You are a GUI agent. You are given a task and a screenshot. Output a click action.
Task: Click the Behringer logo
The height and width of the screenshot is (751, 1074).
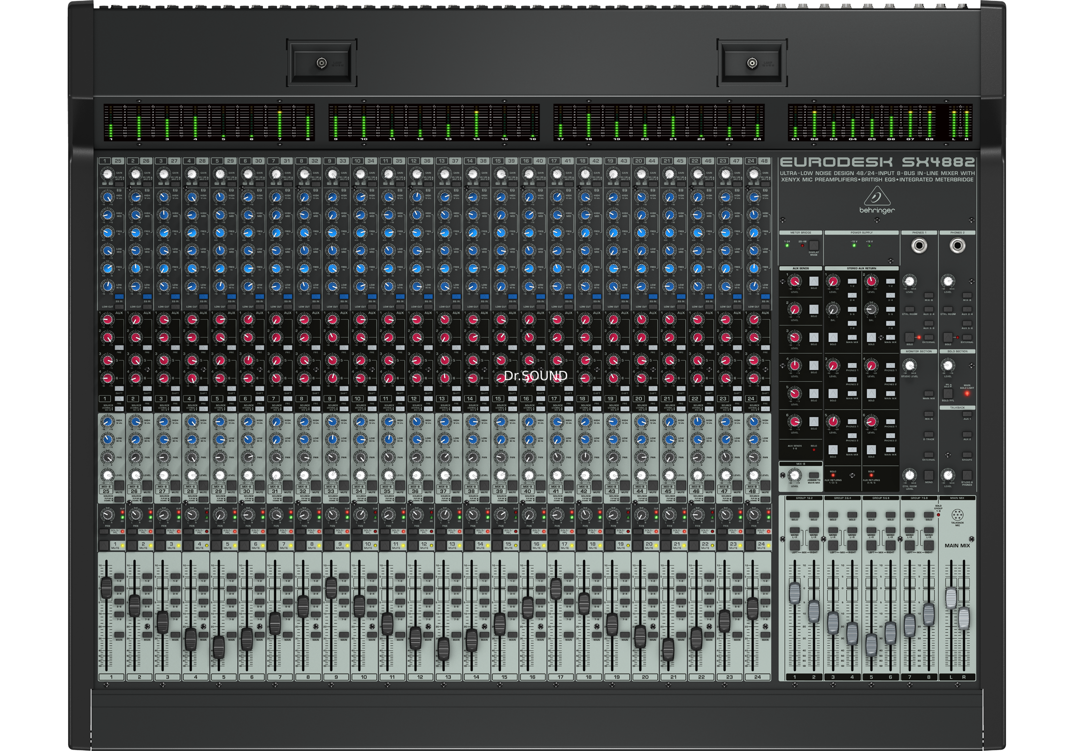pos(876,200)
